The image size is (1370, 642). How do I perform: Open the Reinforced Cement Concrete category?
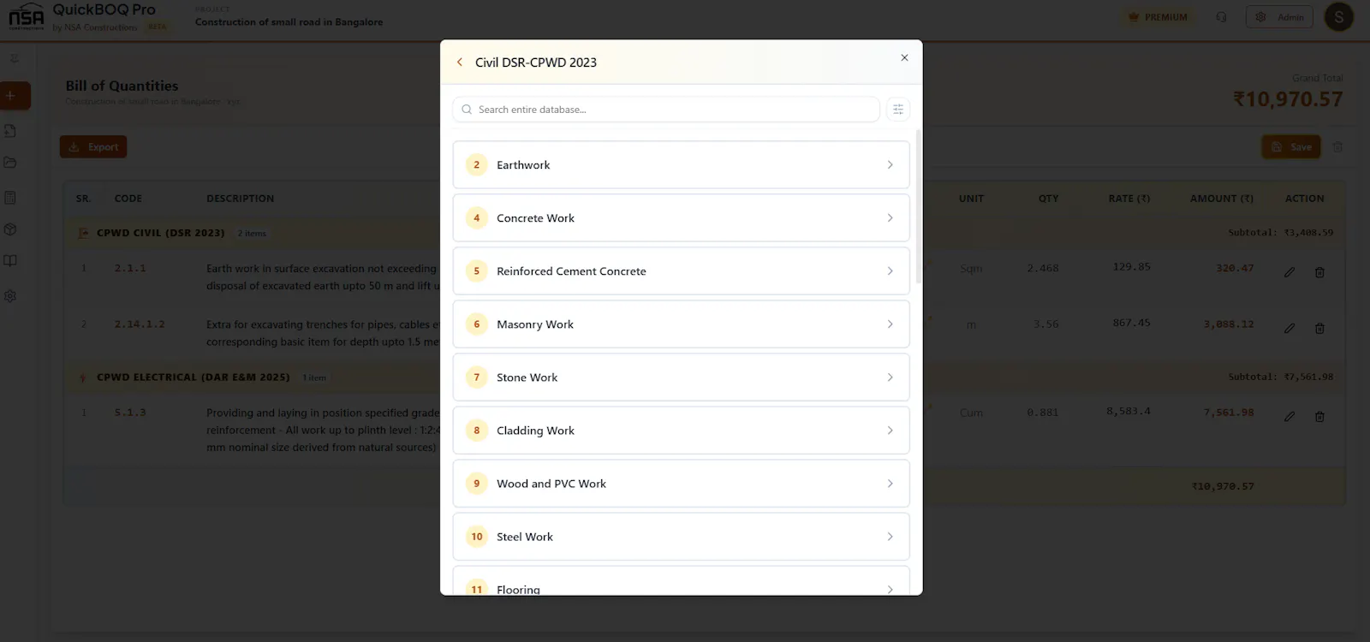click(681, 270)
